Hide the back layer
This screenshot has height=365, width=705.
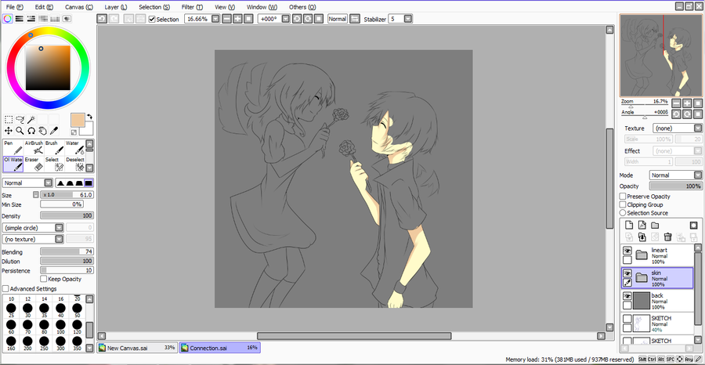tap(627, 296)
